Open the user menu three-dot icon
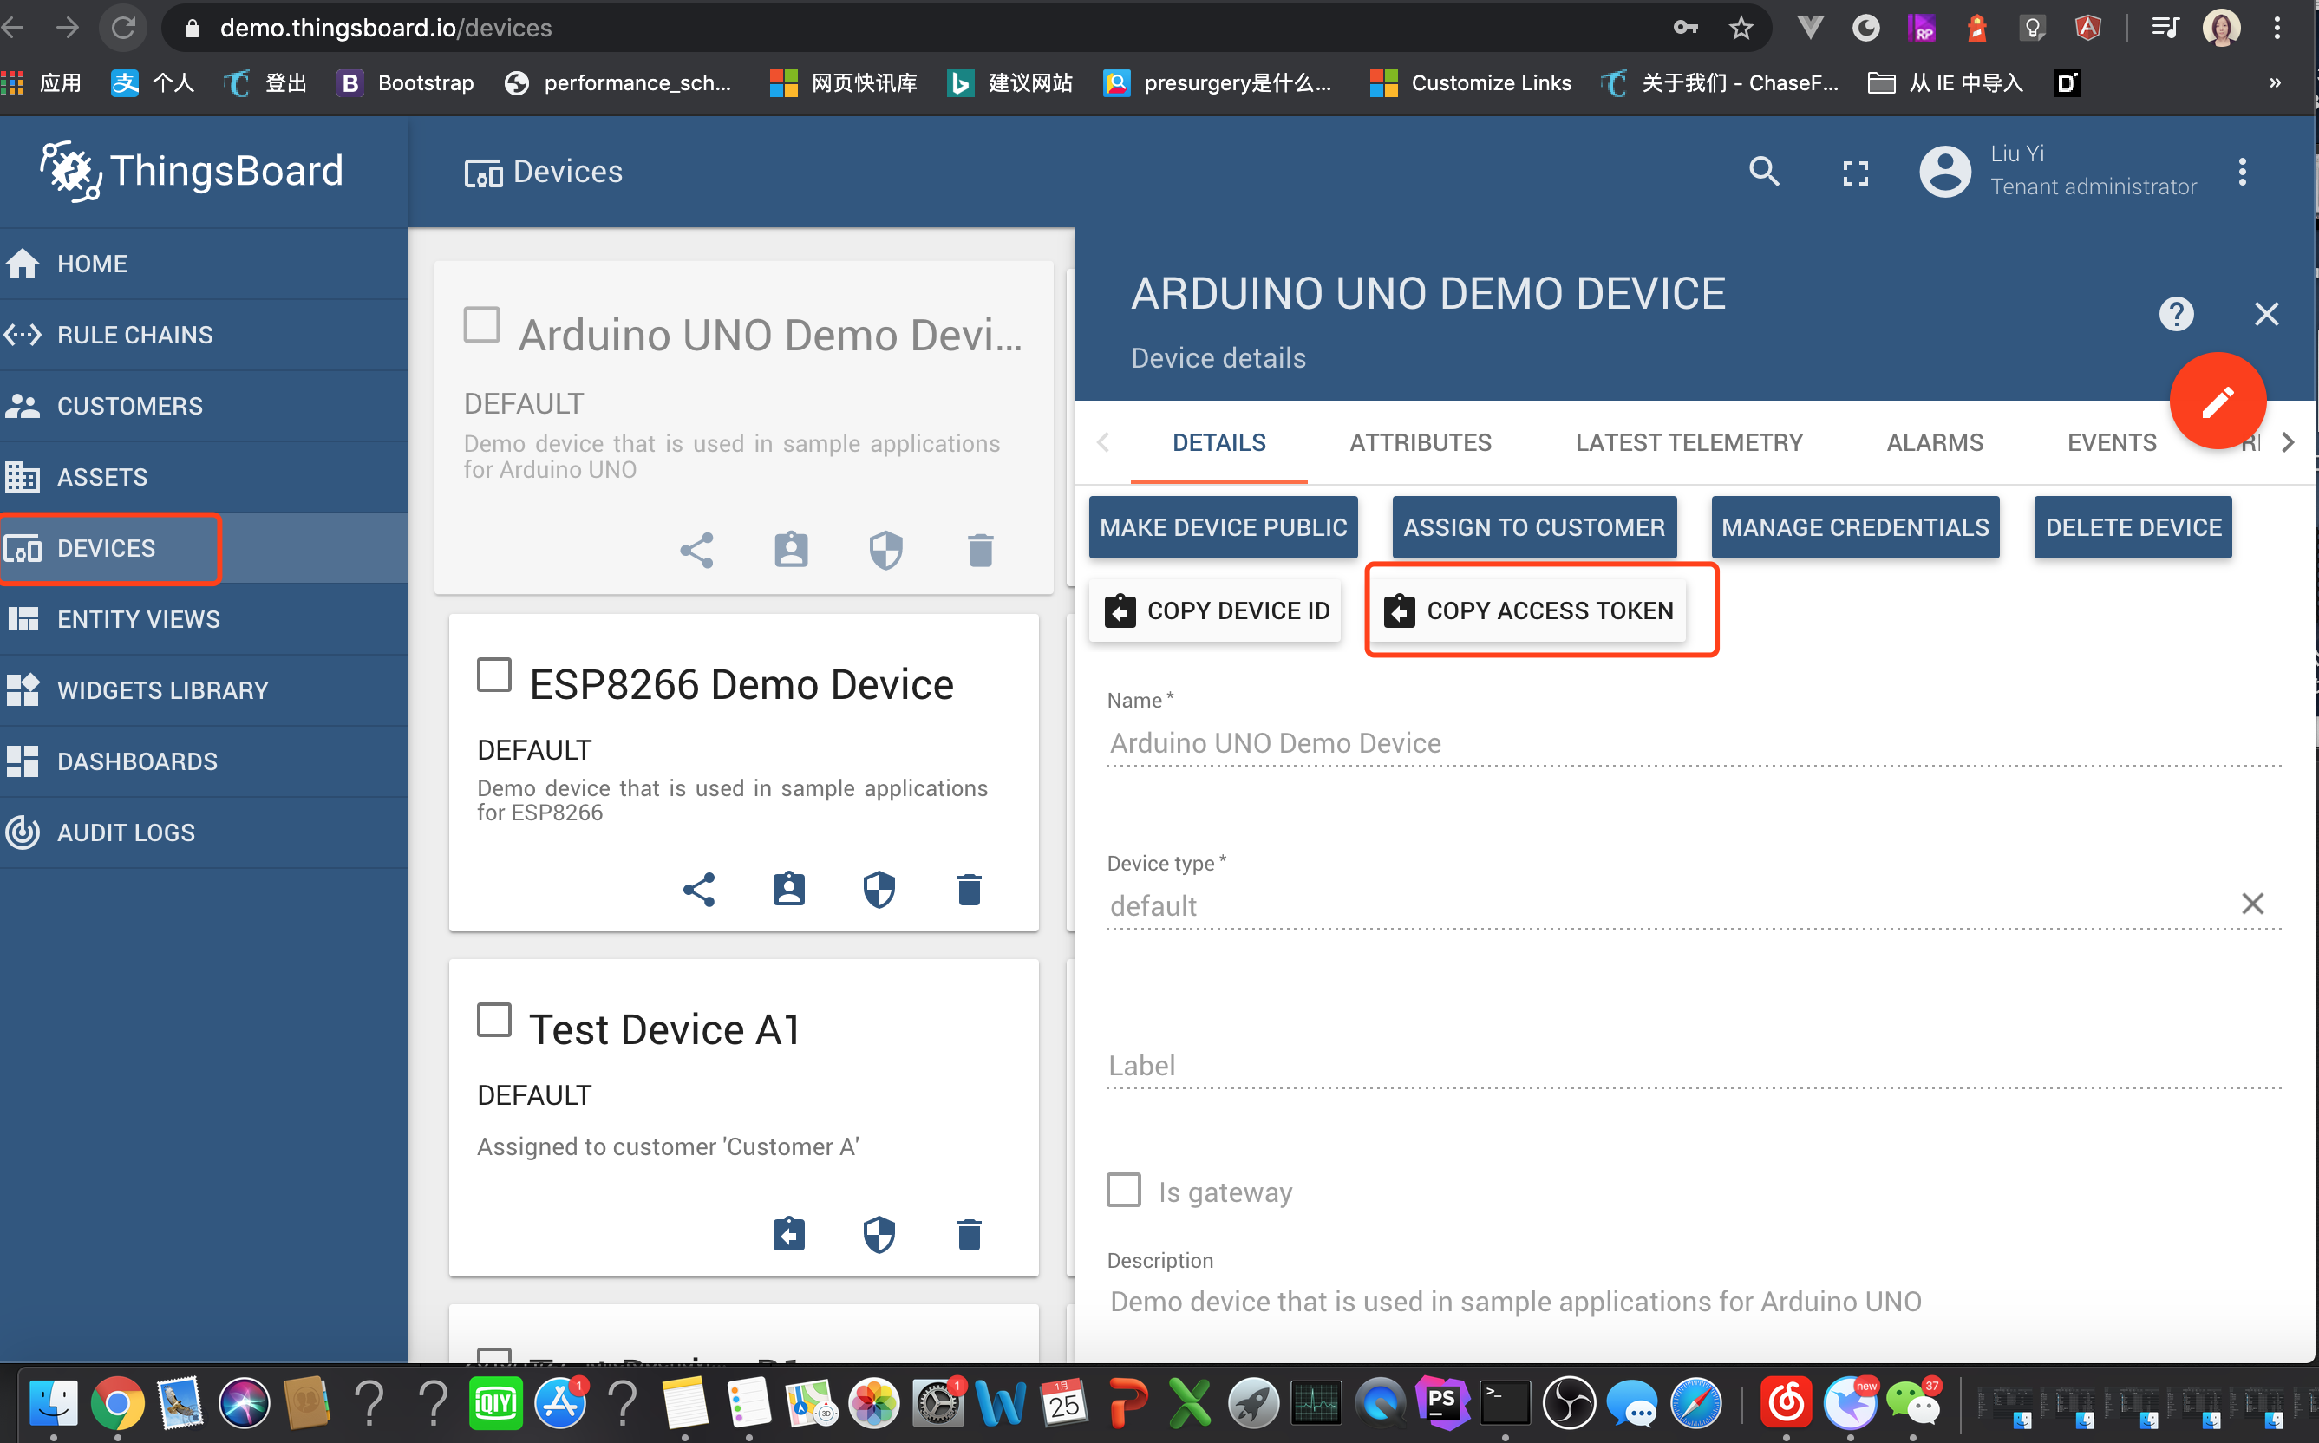2319x1443 pixels. pyautogui.click(x=2243, y=172)
